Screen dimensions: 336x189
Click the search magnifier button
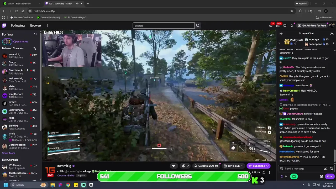click(x=198, y=25)
